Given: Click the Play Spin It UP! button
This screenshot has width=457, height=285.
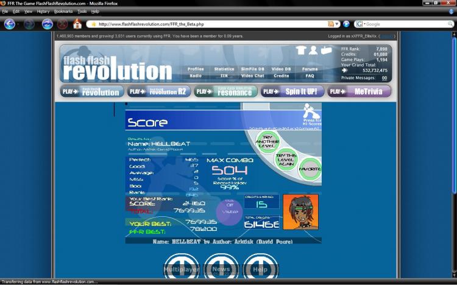Looking at the screenshot, I should click(x=292, y=92).
